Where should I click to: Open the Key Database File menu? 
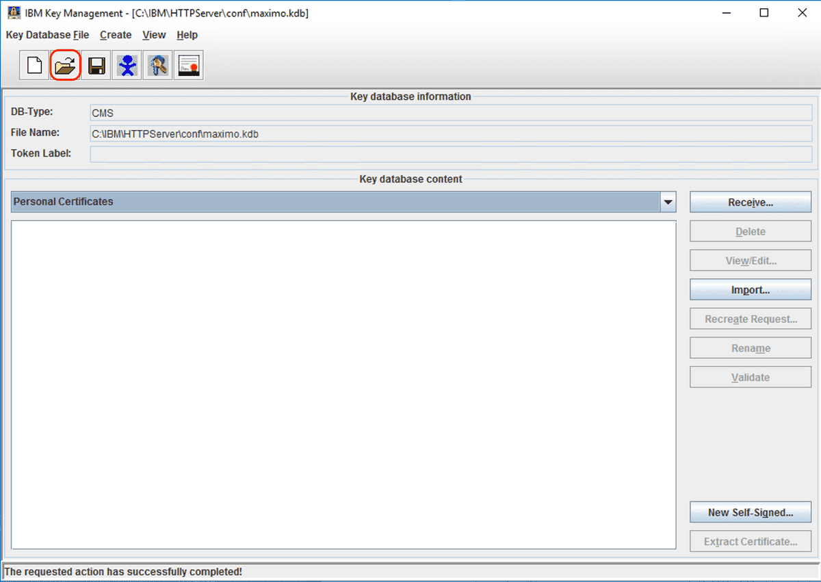click(47, 35)
